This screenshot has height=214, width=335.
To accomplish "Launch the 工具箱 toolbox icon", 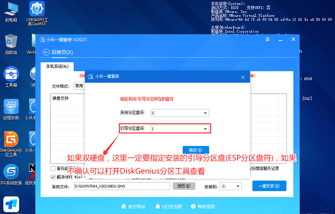I will (11, 77).
